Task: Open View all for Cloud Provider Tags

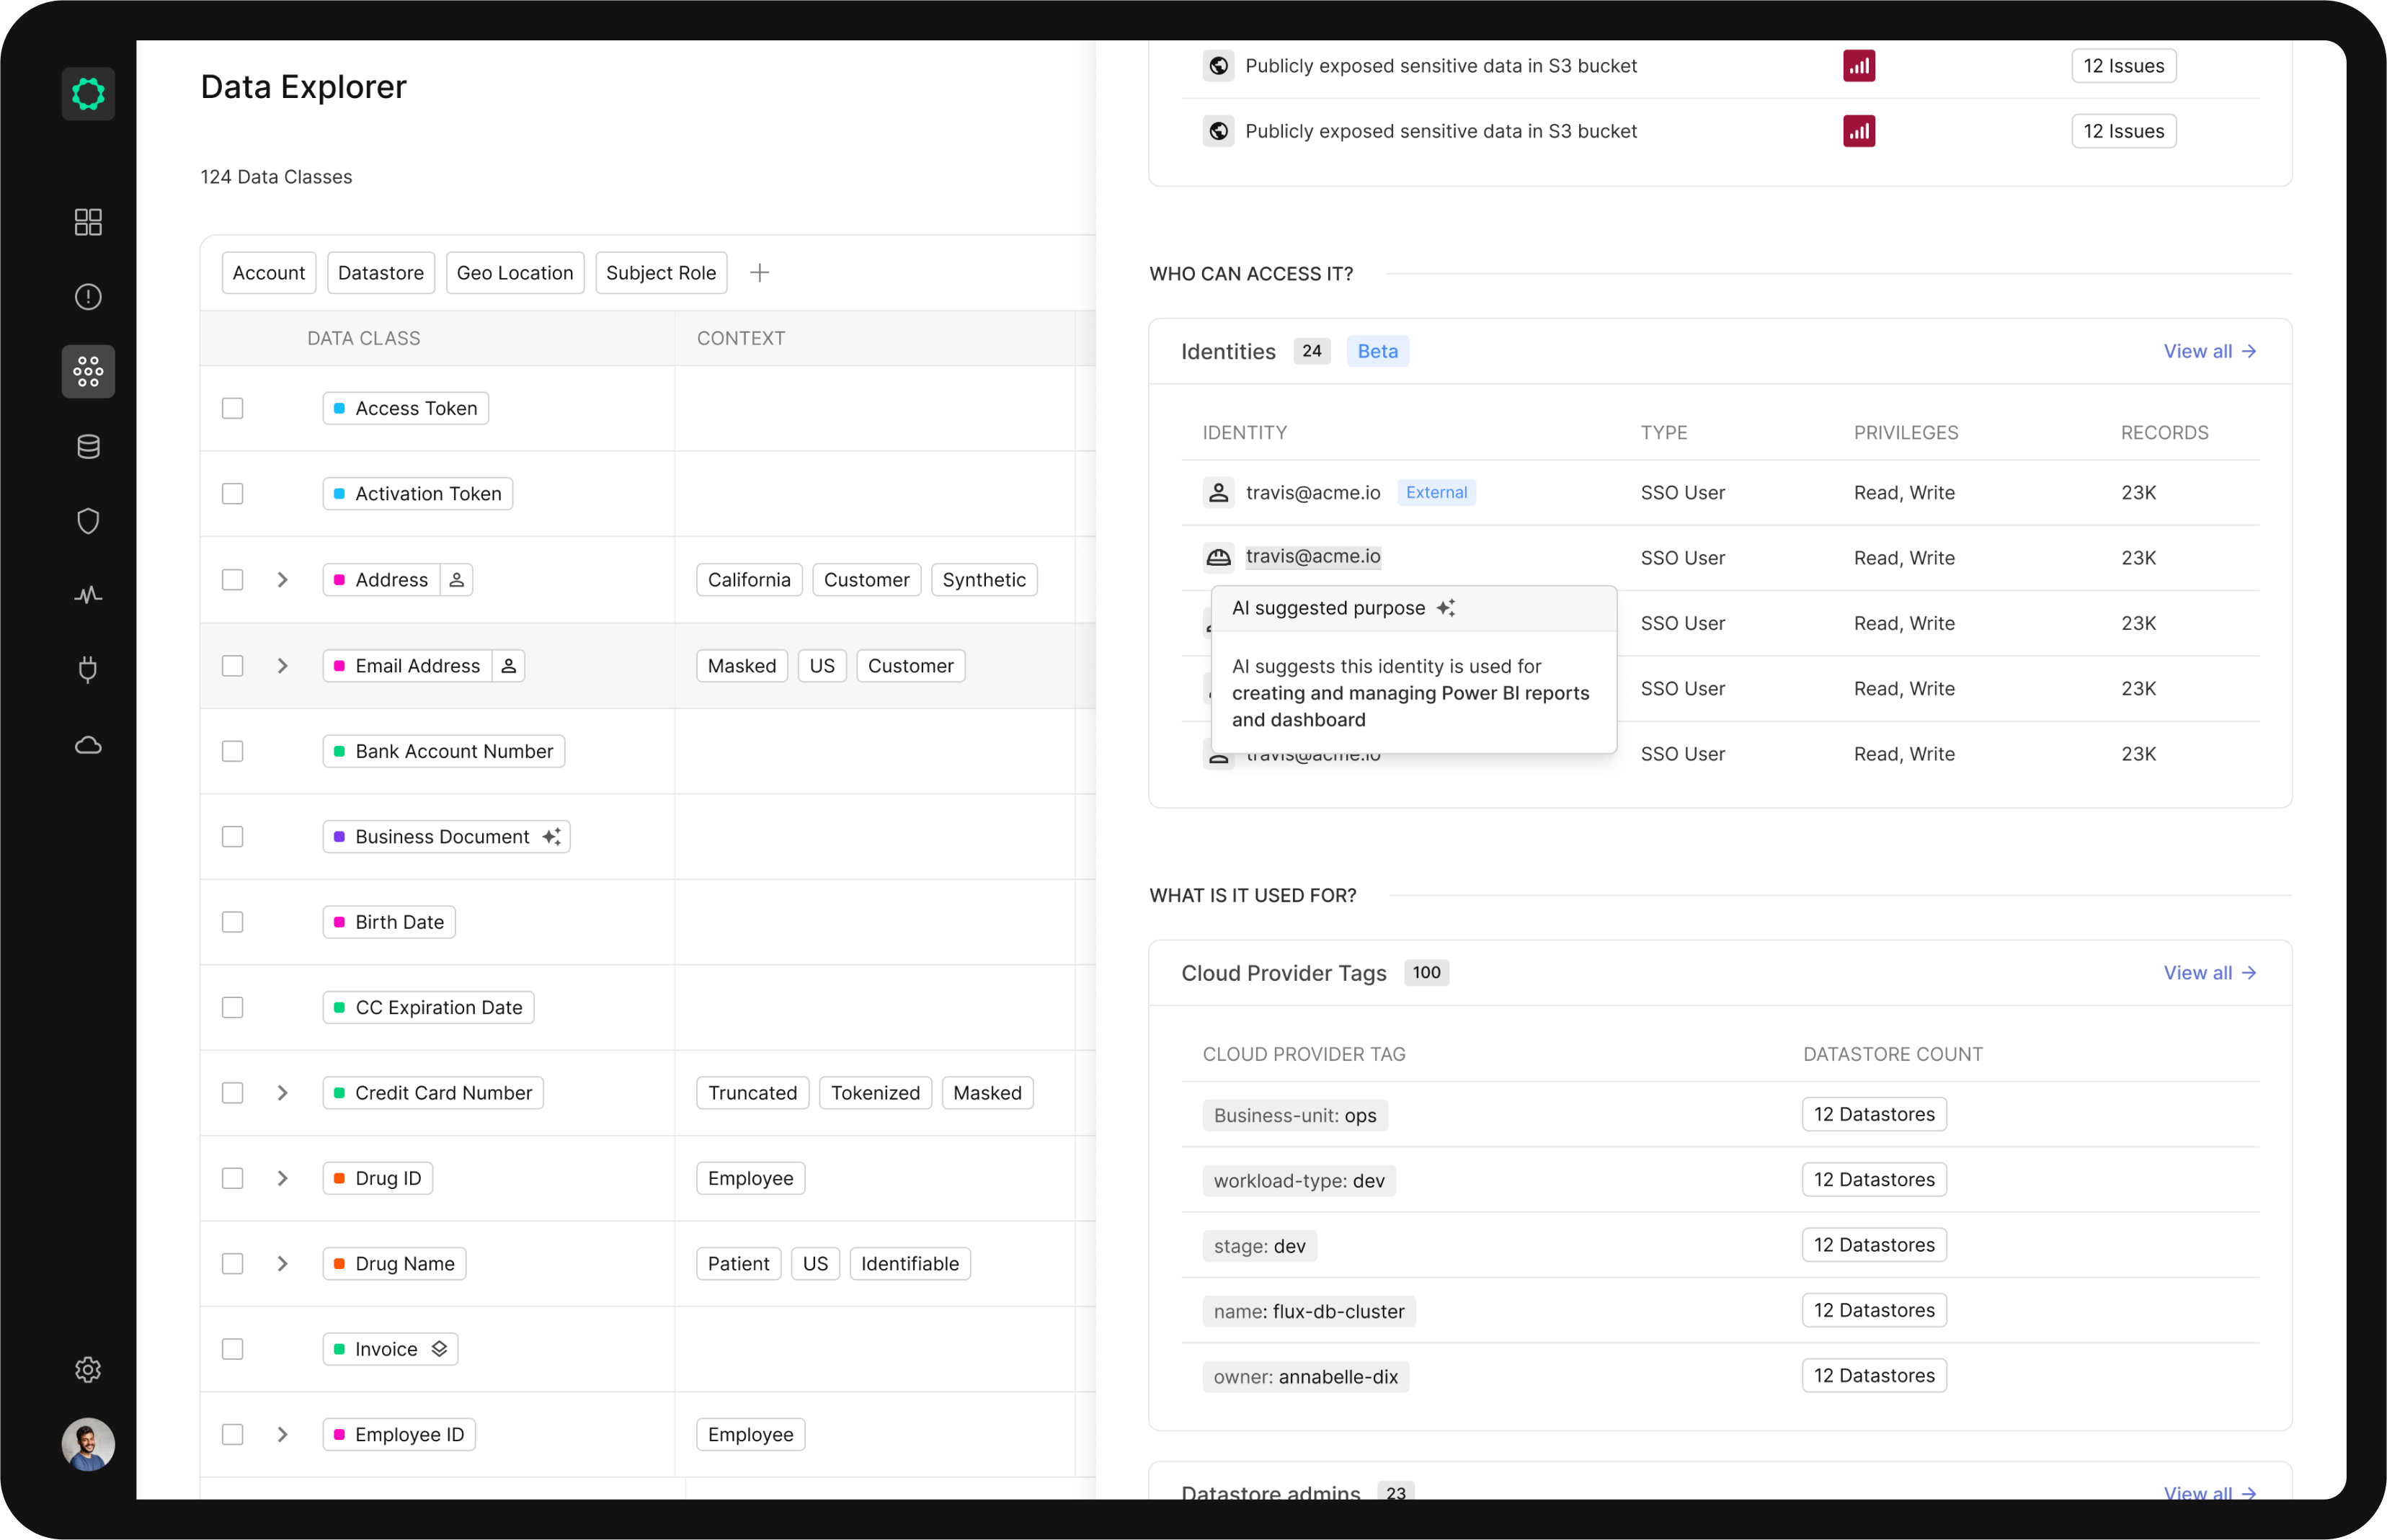Action: [2208, 973]
